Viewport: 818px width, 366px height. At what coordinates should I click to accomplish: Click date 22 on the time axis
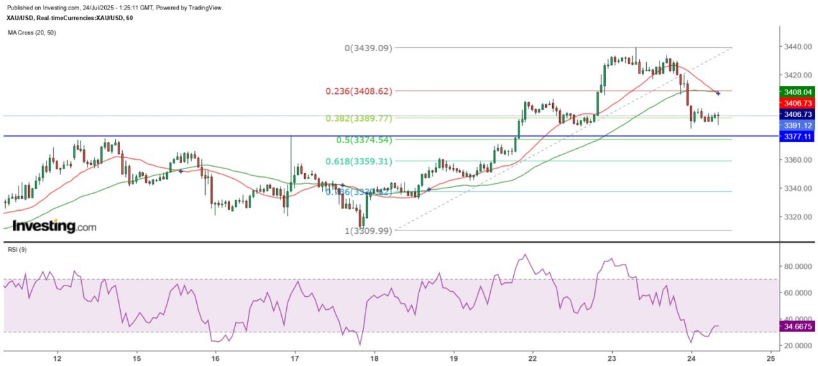click(x=532, y=357)
